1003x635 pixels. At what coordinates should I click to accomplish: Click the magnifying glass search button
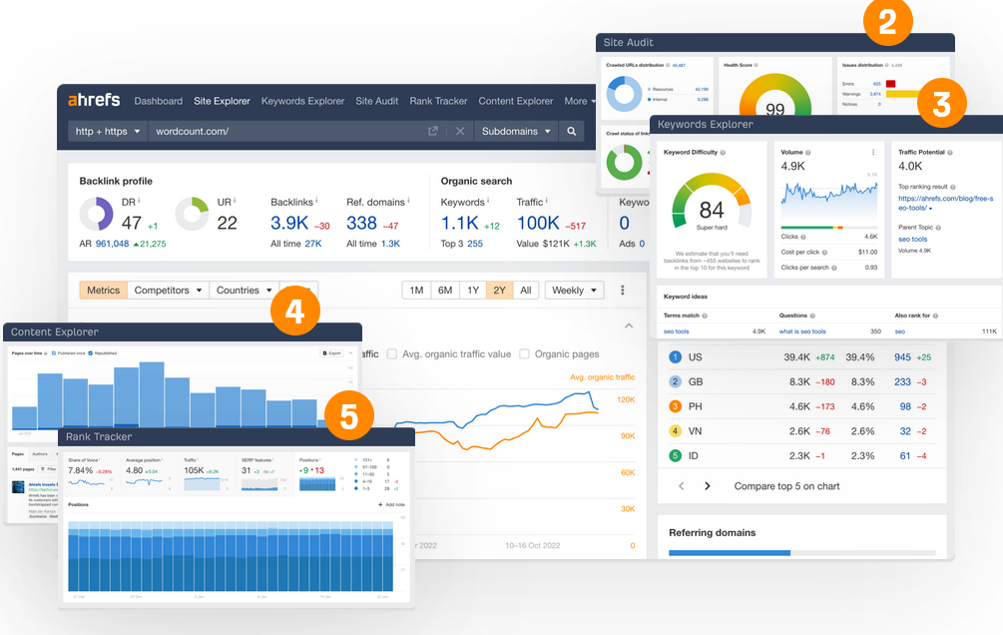[x=571, y=131]
